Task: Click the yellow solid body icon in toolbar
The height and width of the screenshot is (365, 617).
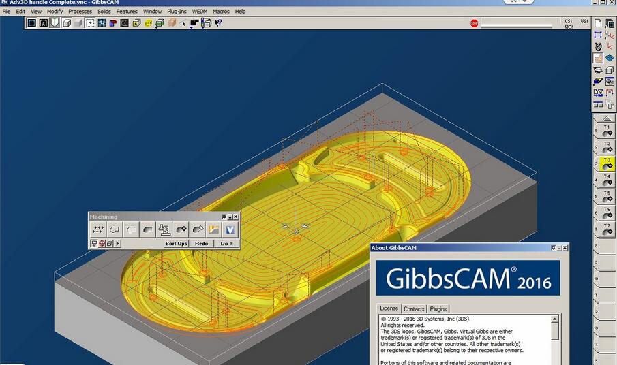Action: tap(148, 22)
